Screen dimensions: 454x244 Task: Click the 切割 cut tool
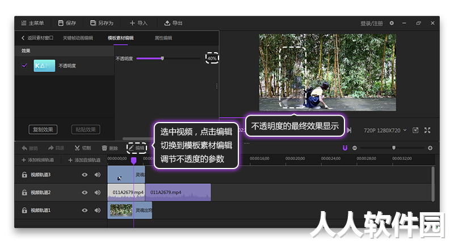click(83, 148)
